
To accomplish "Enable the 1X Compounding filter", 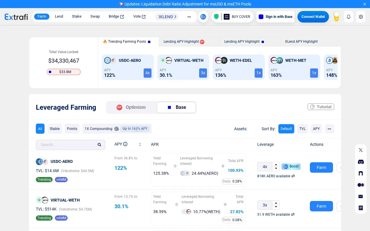I will (117, 129).
